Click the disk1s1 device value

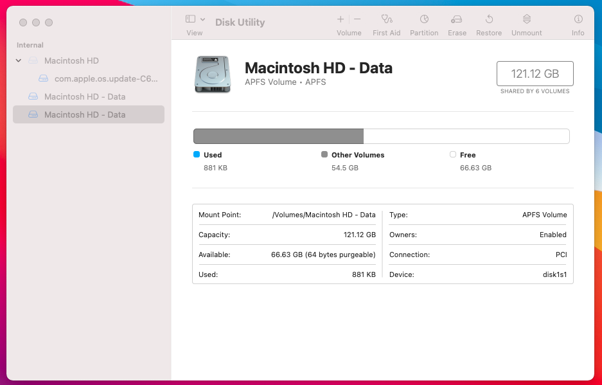coord(554,274)
